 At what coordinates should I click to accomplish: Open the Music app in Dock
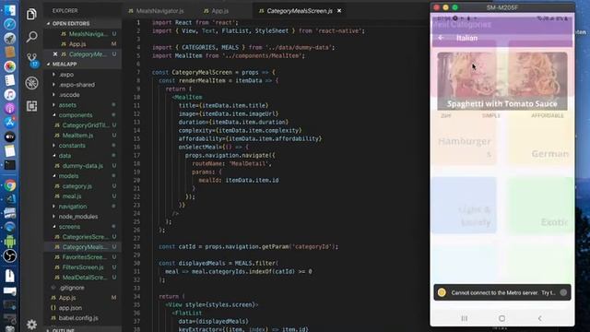(10, 94)
